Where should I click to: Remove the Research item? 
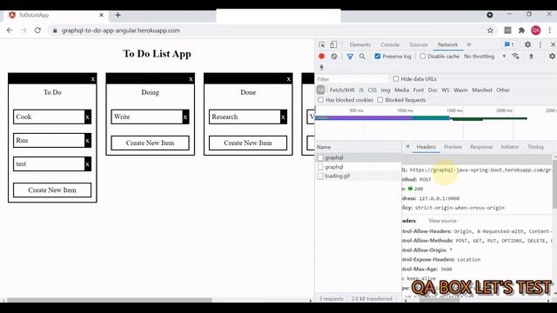tap(283, 117)
